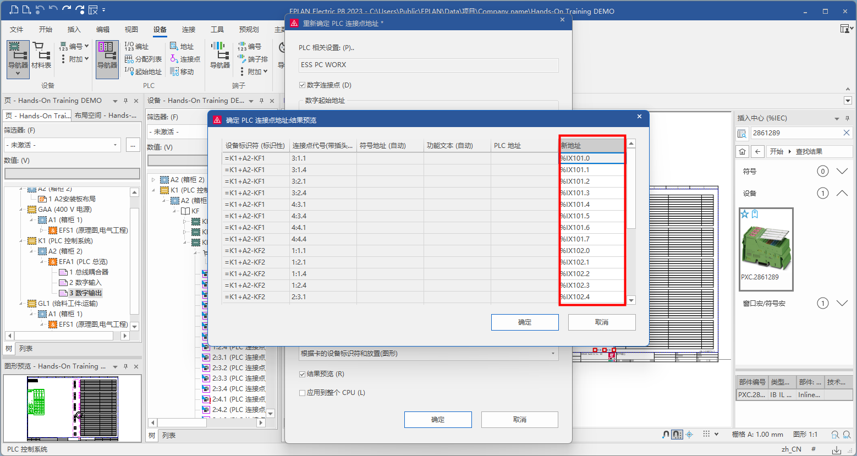Click terminal 编号 numbering command

250,46
